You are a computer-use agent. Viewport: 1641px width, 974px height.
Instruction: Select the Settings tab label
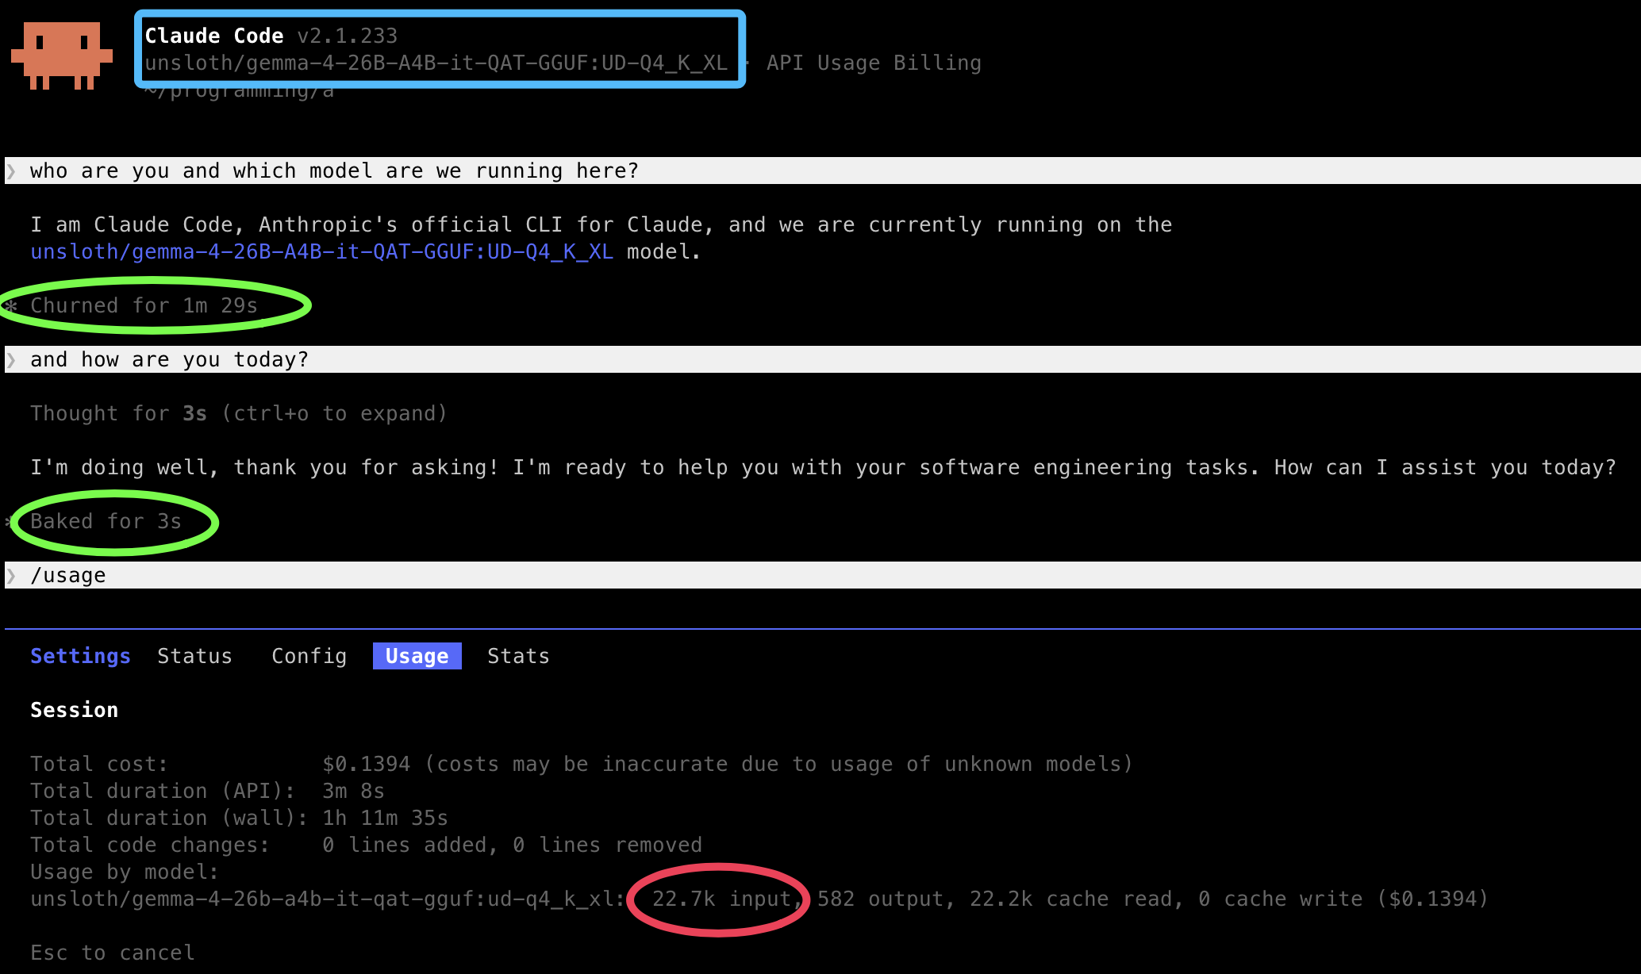pyautogui.click(x=80, y=656)
